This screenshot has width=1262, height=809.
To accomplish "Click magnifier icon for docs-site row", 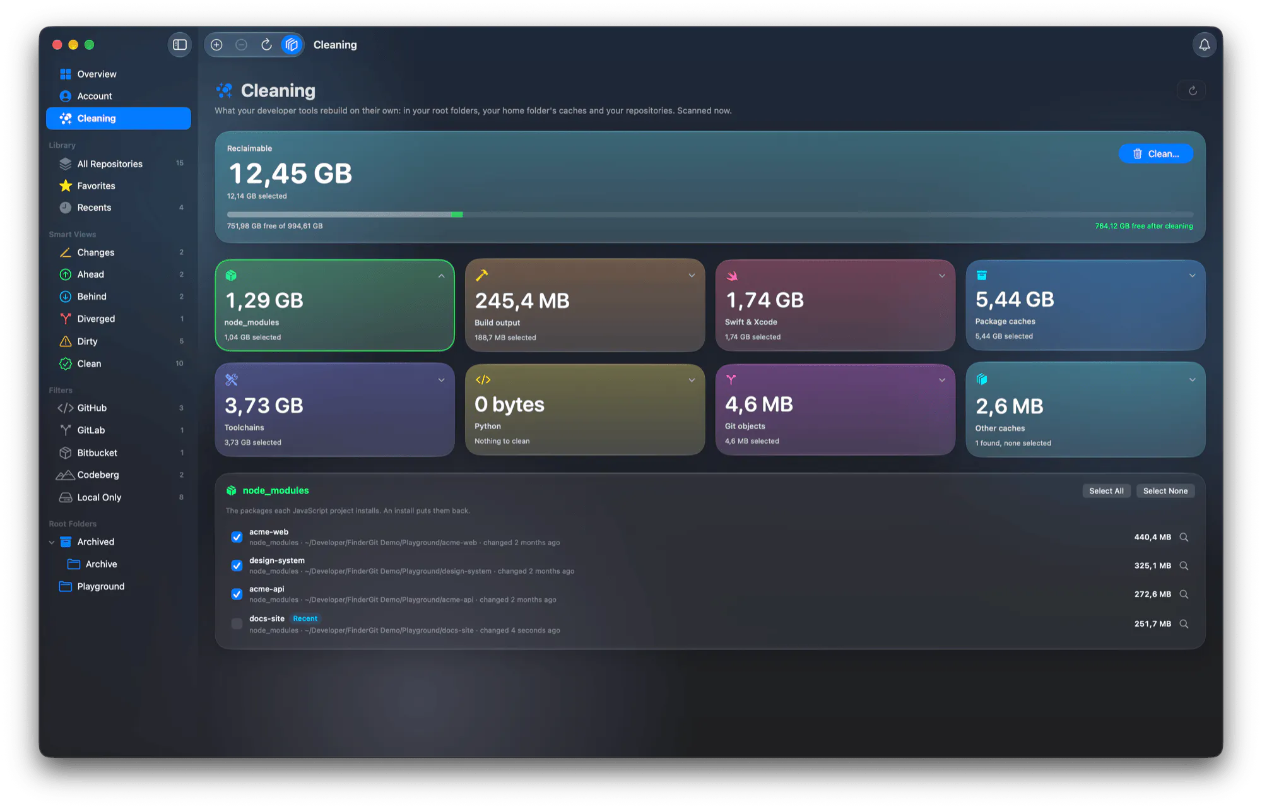I will point(1184,623).
